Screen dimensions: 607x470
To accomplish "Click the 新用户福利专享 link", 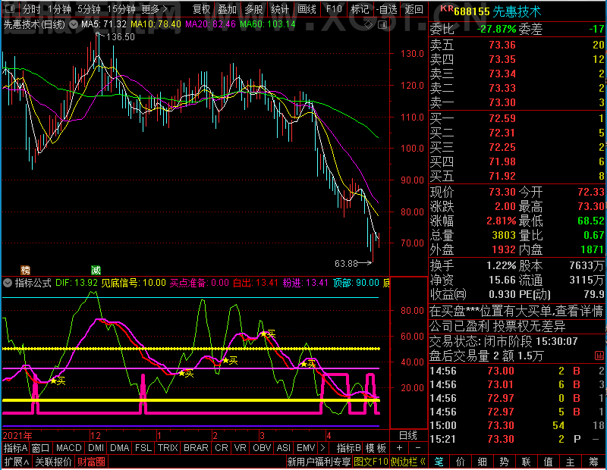I will [x=319, y=462].
